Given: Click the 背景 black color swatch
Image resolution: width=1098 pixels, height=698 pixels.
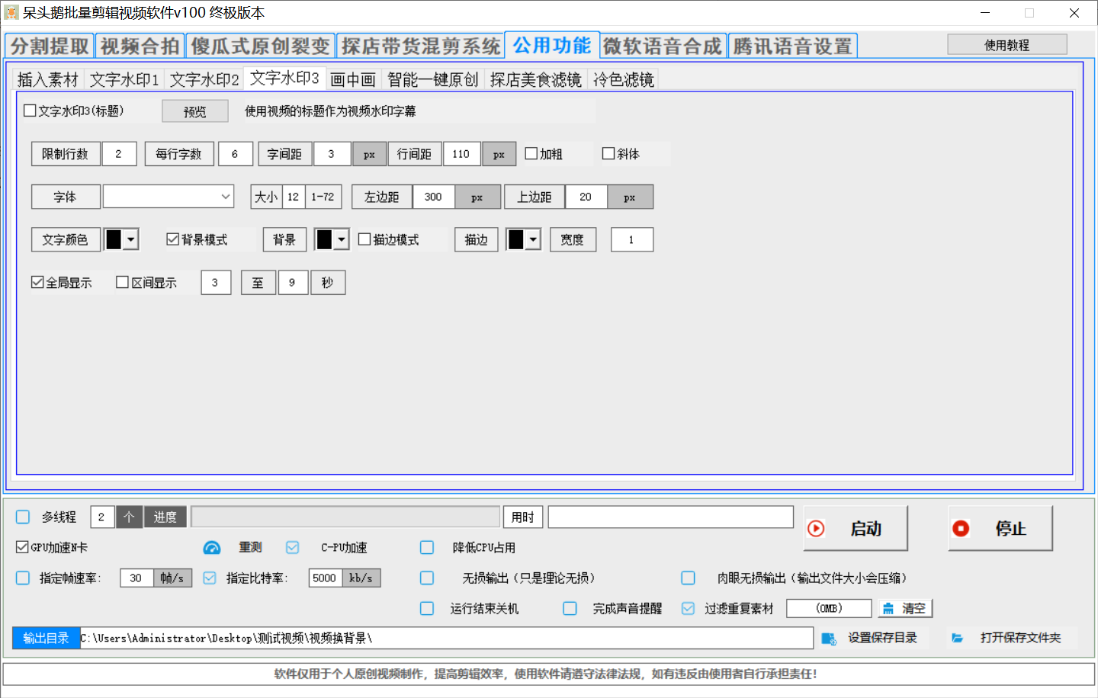Looking at the screenshot, I should tap(325, 239).
